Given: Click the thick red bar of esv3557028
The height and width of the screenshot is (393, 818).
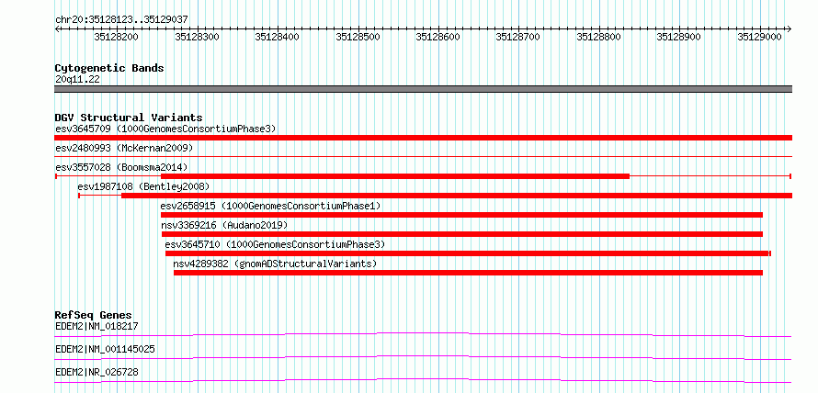Looking at the screenshot, I should tap(395, 176).
